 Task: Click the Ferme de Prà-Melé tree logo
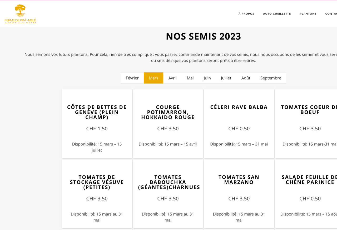point(20,14)
